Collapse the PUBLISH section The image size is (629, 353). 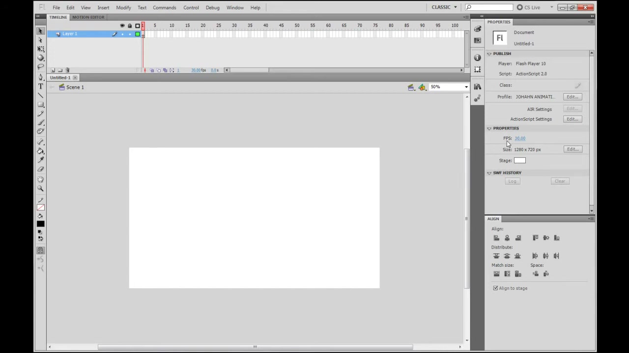point(489,53)
